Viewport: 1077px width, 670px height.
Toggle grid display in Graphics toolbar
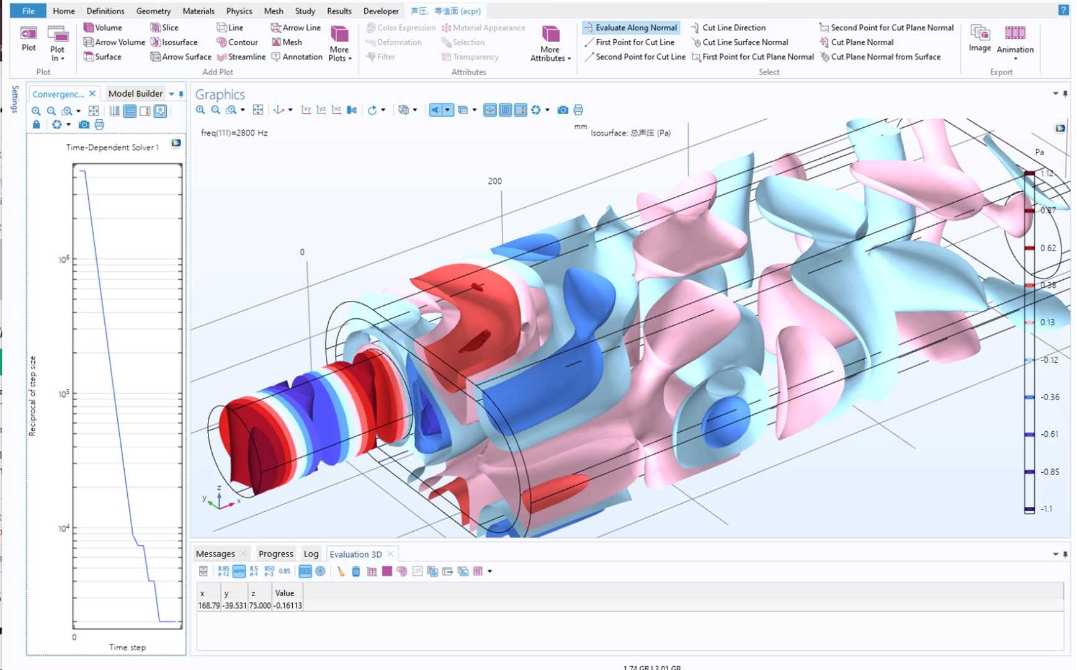click(505, 110)
